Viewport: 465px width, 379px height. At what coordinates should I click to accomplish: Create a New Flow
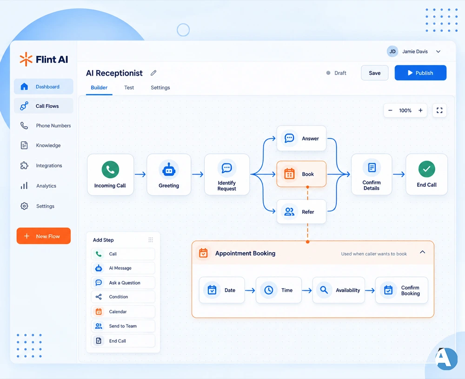(44, 236)
